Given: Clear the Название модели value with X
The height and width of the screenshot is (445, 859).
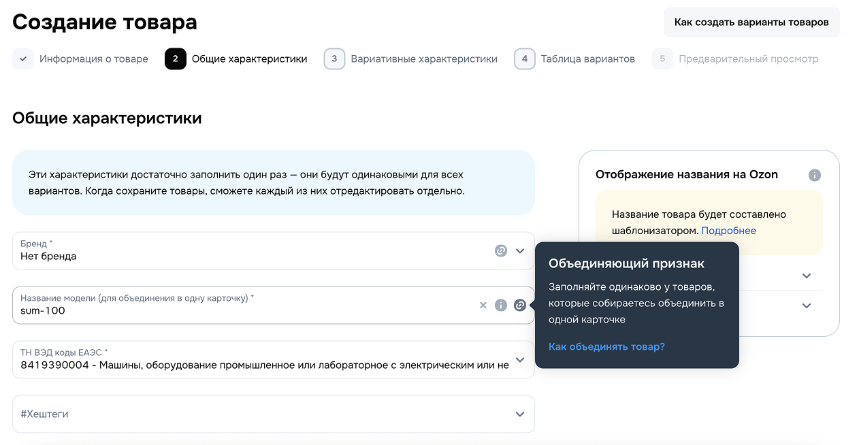Looking at the screenshot, I should coord(483,305).
